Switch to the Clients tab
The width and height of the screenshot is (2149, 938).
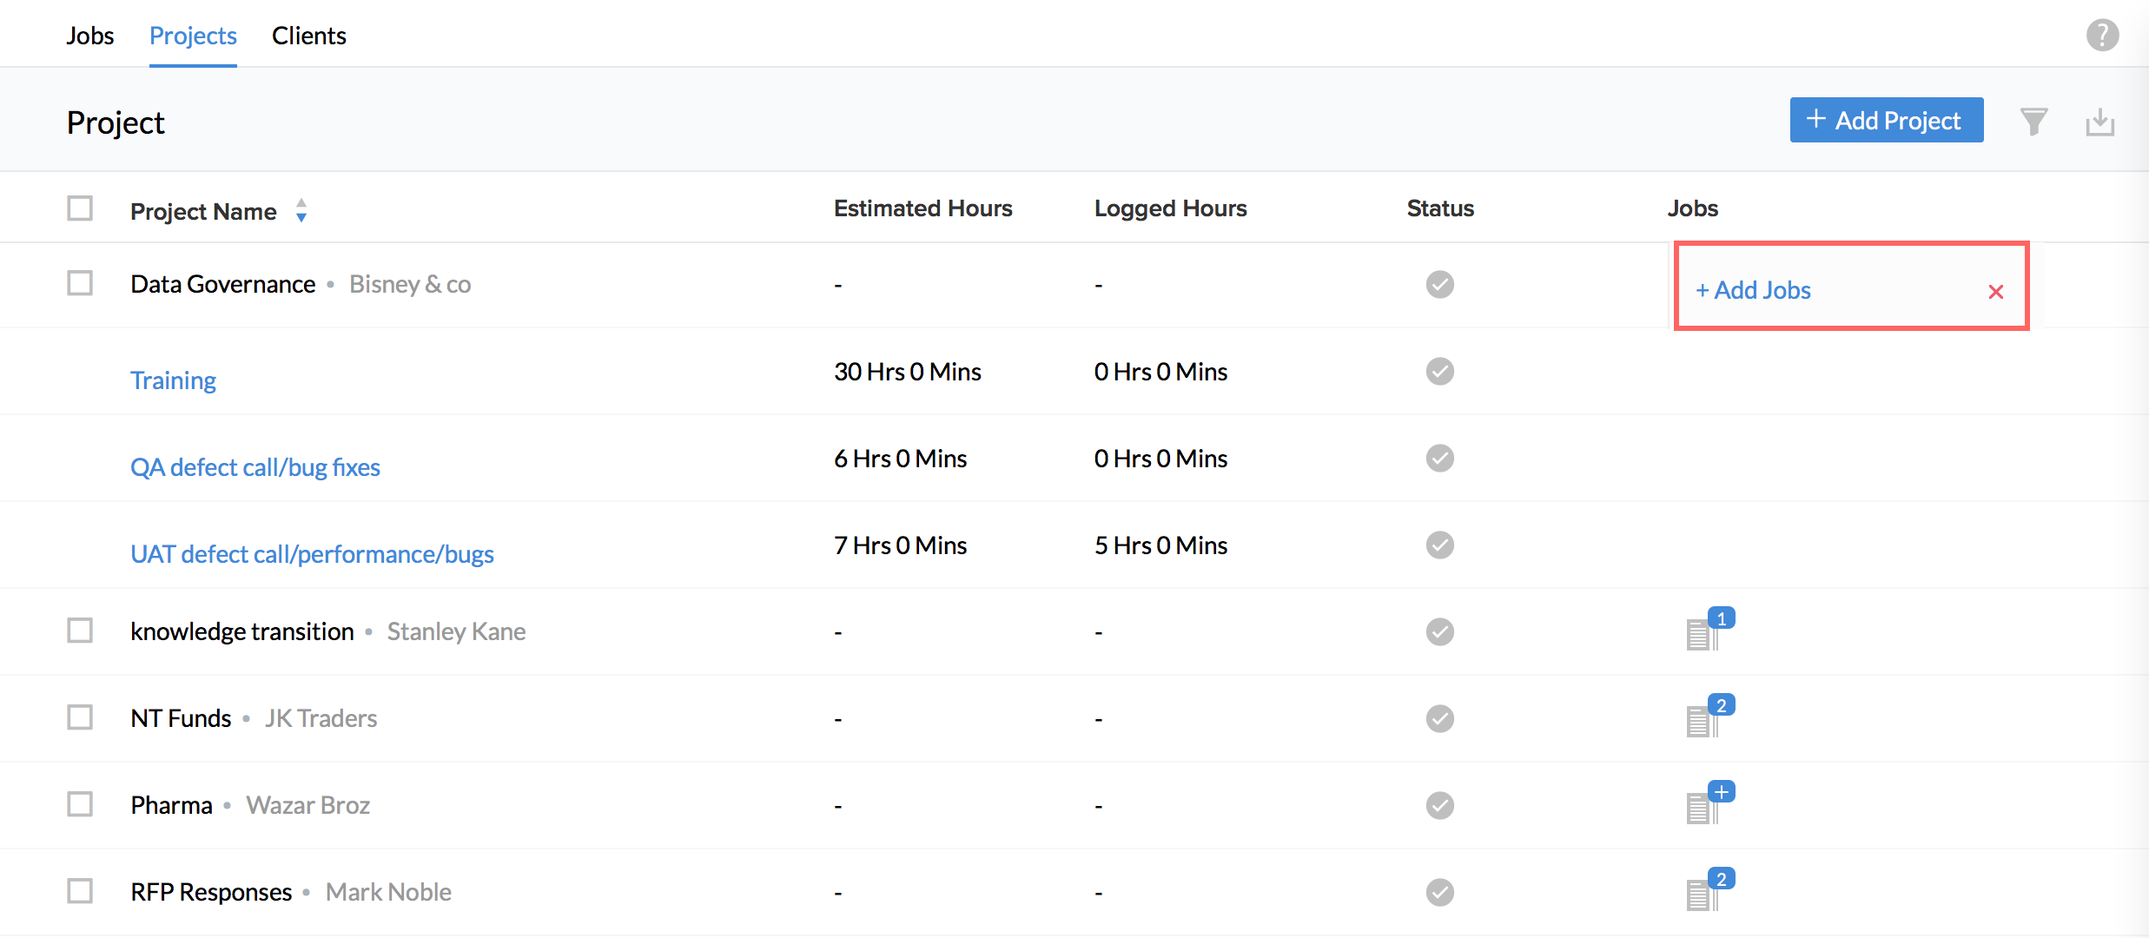(308, 36)
